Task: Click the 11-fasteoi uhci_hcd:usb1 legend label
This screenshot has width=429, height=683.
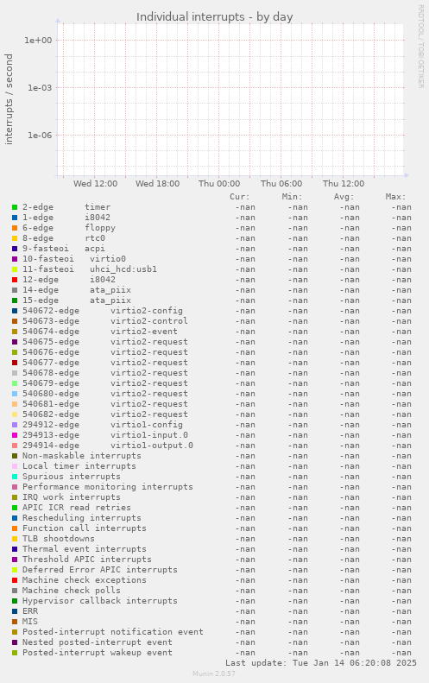Action: 90,269
